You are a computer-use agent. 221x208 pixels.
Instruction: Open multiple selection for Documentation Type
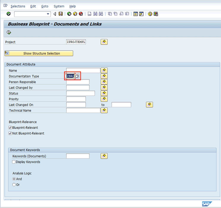click(x=104, y=76)
